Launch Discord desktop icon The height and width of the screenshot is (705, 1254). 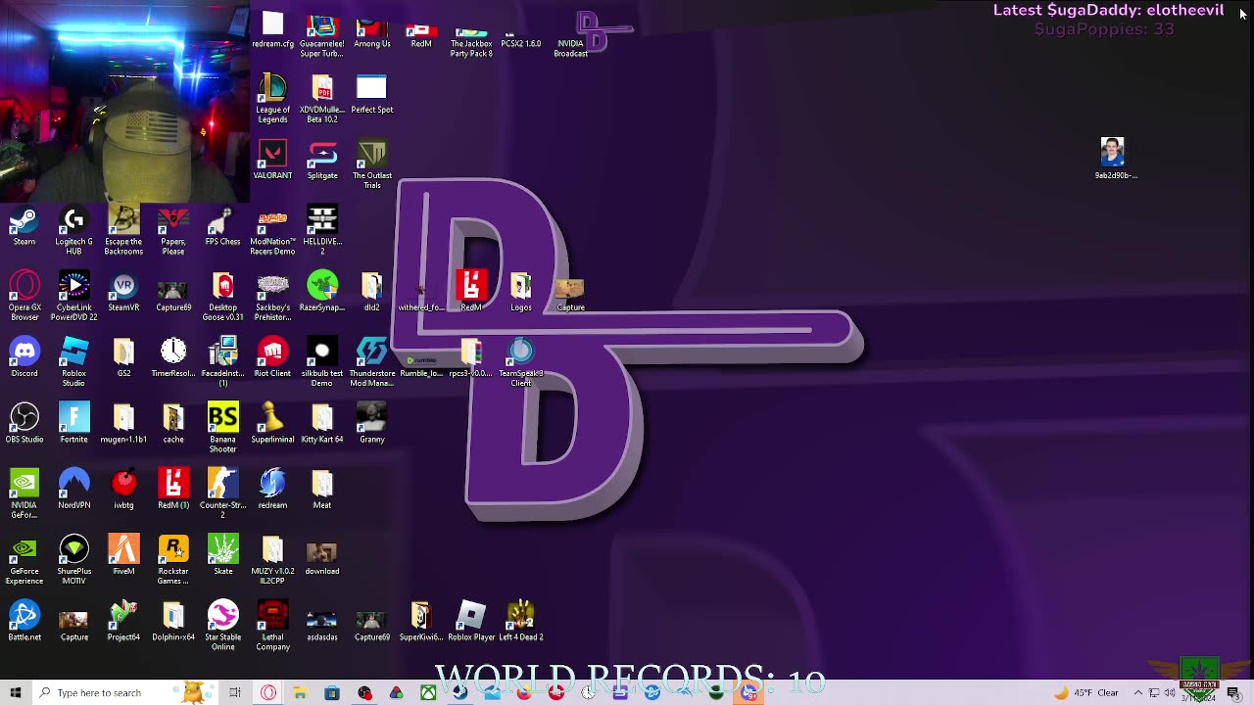tap(24, 358)
